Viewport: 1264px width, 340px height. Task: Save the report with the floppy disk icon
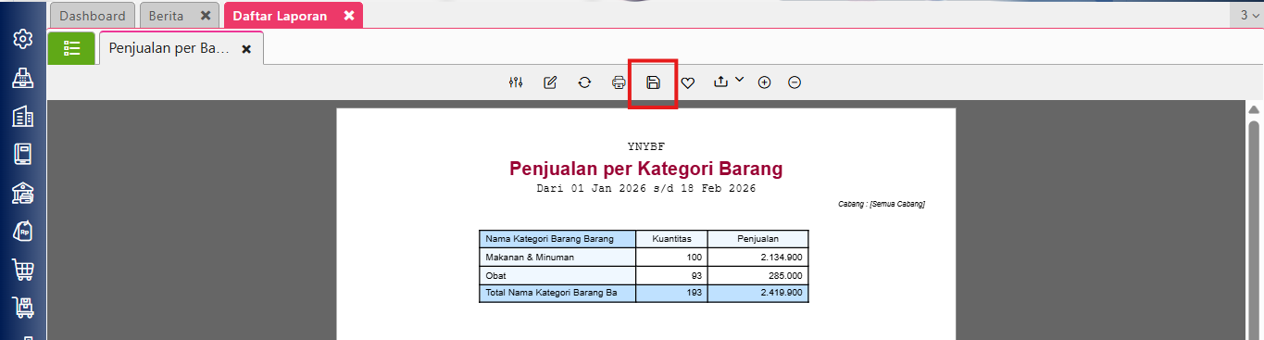point(653,82)
